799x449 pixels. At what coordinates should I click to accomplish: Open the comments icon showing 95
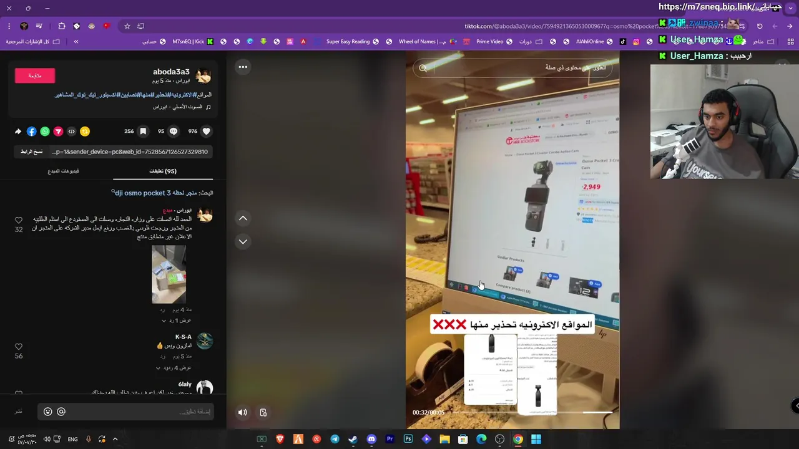click(x=174, y=132)
